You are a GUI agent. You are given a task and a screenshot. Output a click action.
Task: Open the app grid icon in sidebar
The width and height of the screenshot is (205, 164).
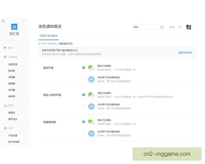pyautogui.click(x=3, y=21)
